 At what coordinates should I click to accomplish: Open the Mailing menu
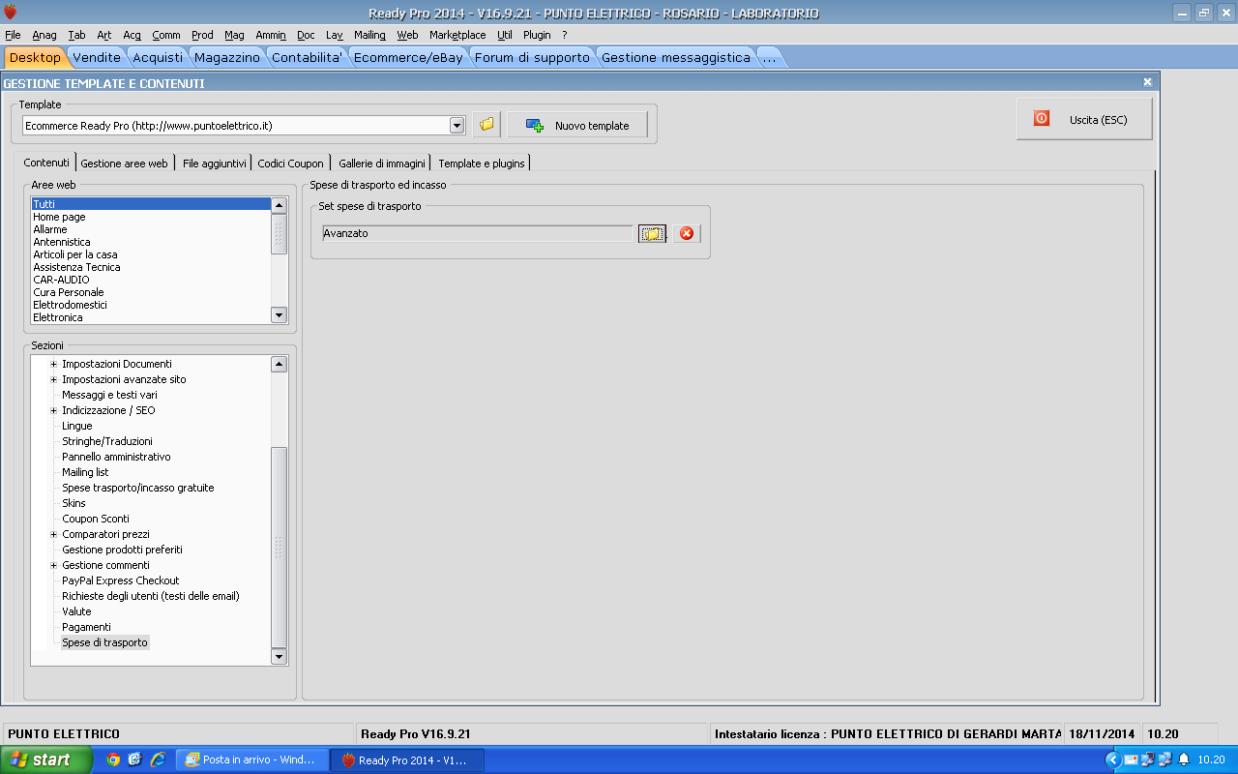pyautogui.click(x=369, y=35)
